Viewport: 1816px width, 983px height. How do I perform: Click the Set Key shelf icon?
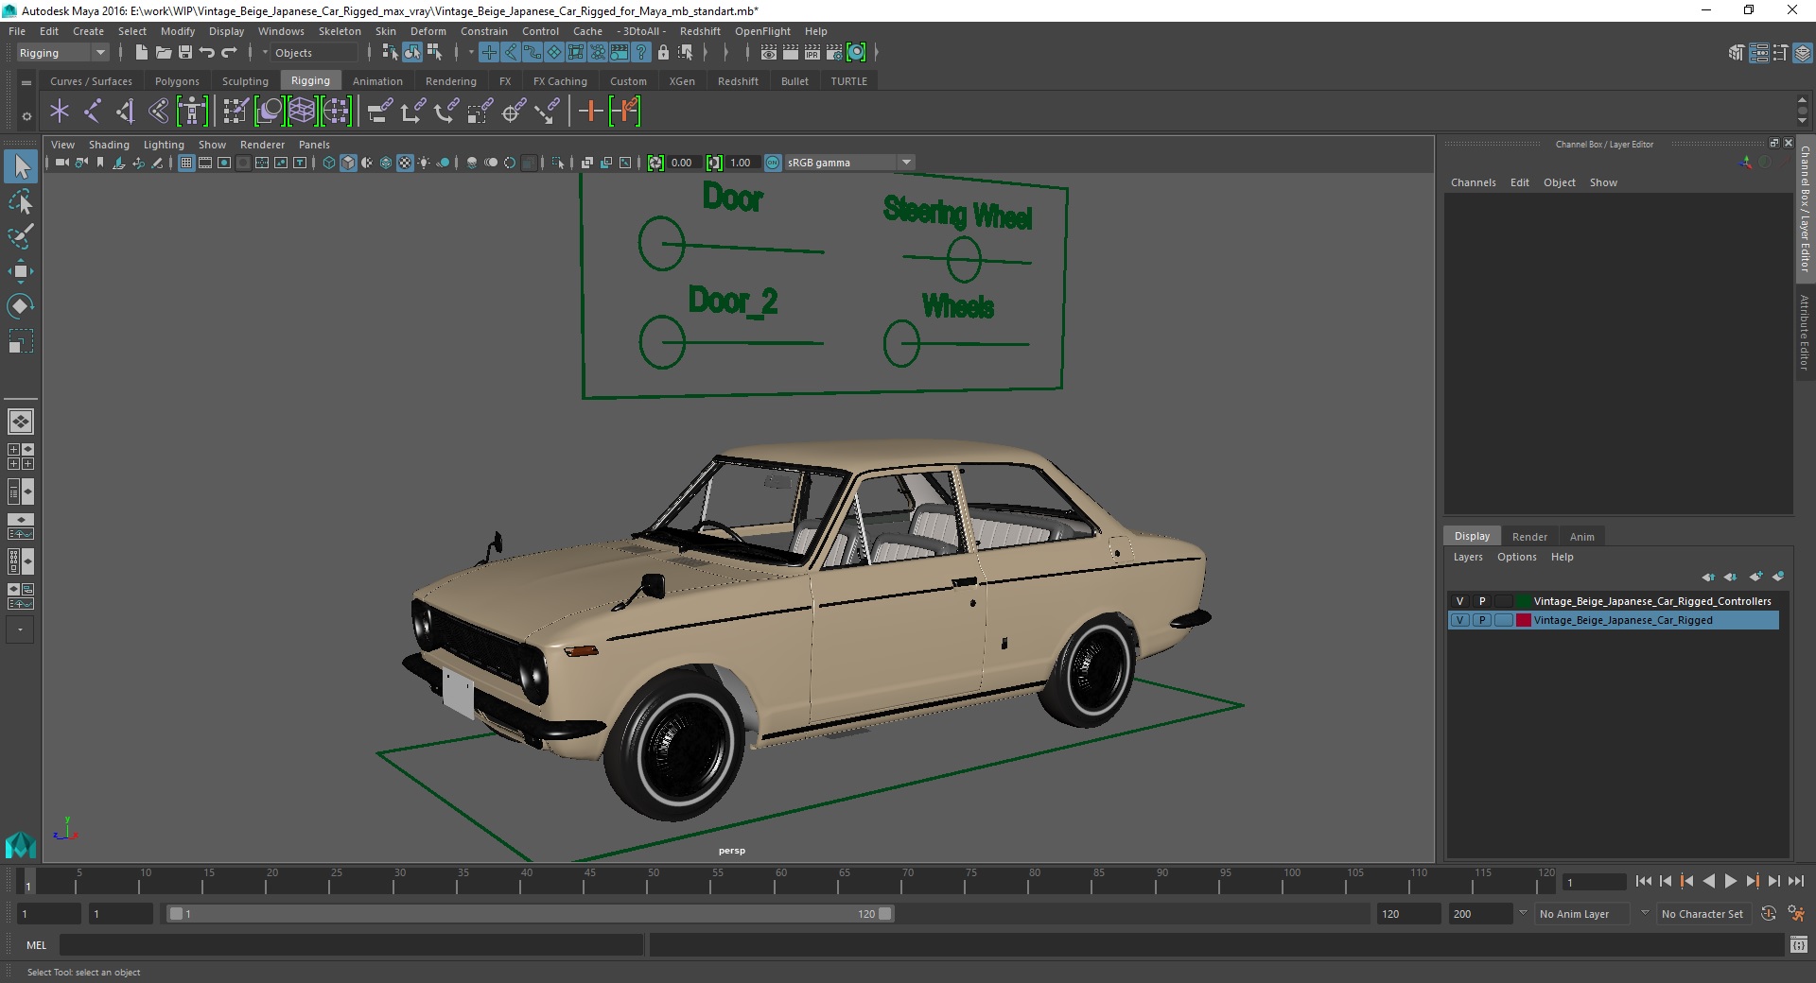590,112
